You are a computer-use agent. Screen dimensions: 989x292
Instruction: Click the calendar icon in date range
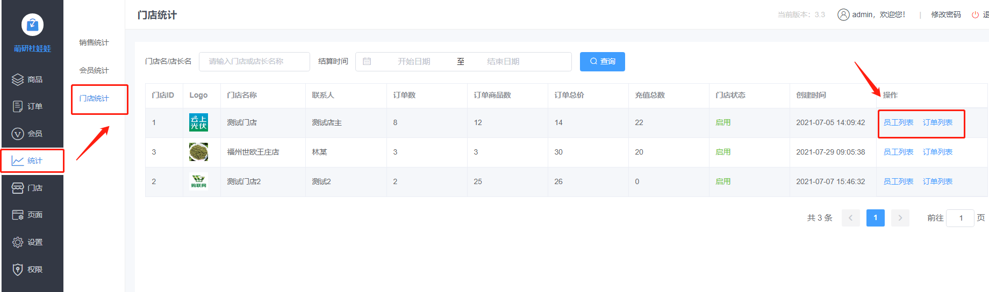pyautogui.click(x=367, y=61)
